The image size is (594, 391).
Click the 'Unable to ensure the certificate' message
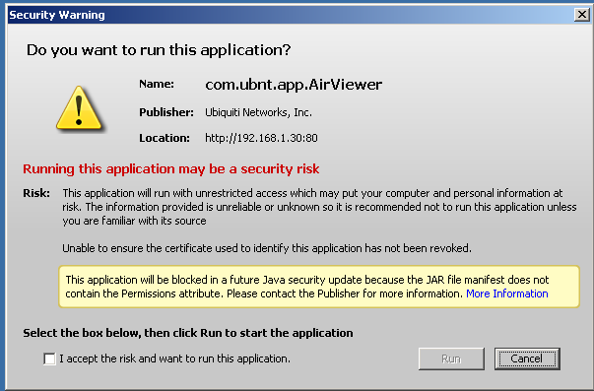tap(267, 248)
